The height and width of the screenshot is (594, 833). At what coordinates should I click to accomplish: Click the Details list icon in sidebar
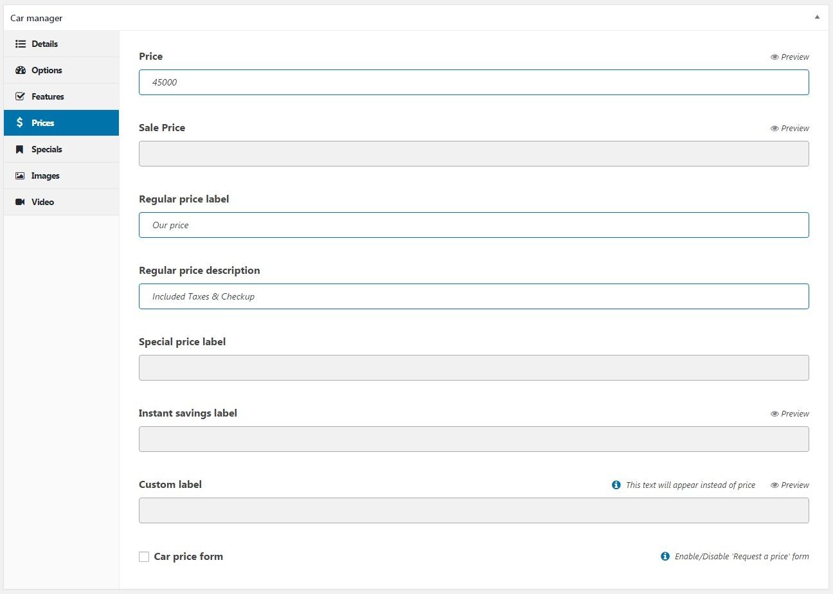point(21,44)
